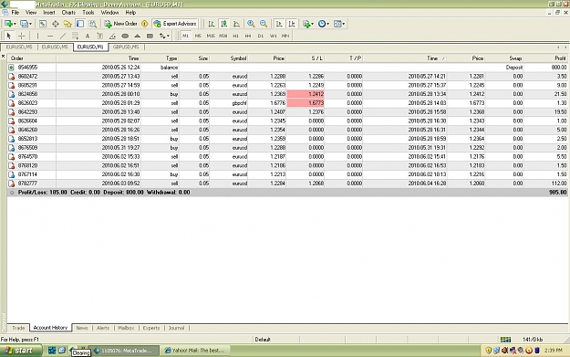
Task: Switch timeframe to M1
Action: 186,36
